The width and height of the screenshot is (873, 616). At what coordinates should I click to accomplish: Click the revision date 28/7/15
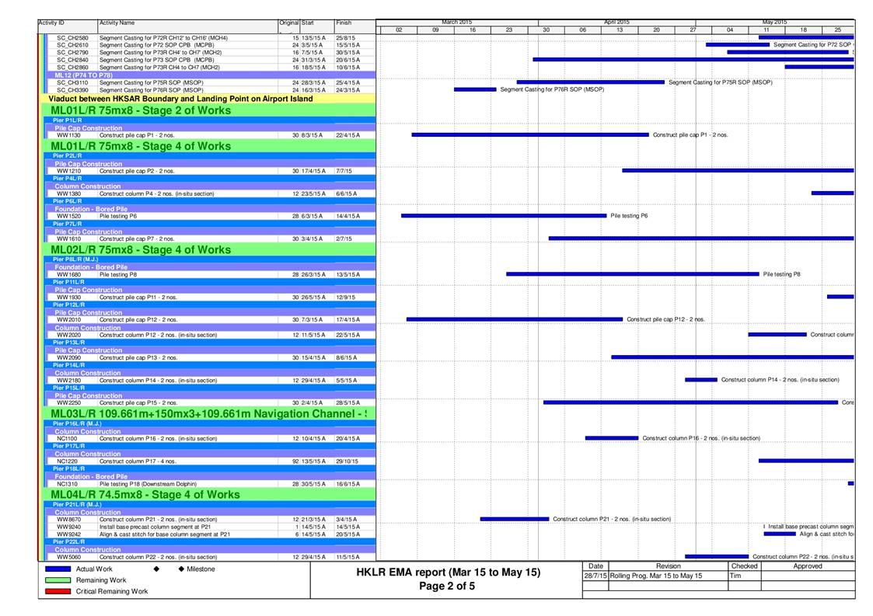[595, 576]
